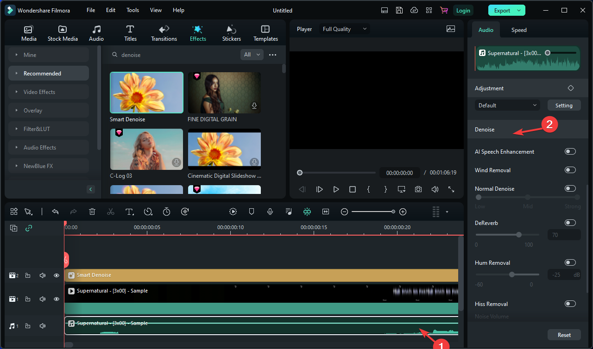Viewport: 593px width, 349px height.
Task: Click the denoise search field
Action: 175,55
